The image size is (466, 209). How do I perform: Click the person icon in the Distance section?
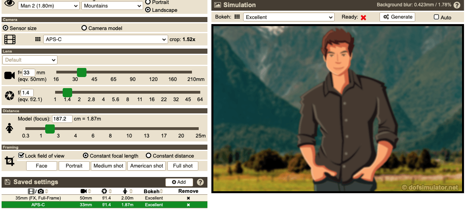10,128
